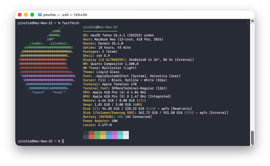The height and width of the screenshot is (166, 270).
Task: Click the Kernel line 'Darwin 25.4.0'
Action: pos(111,43)
